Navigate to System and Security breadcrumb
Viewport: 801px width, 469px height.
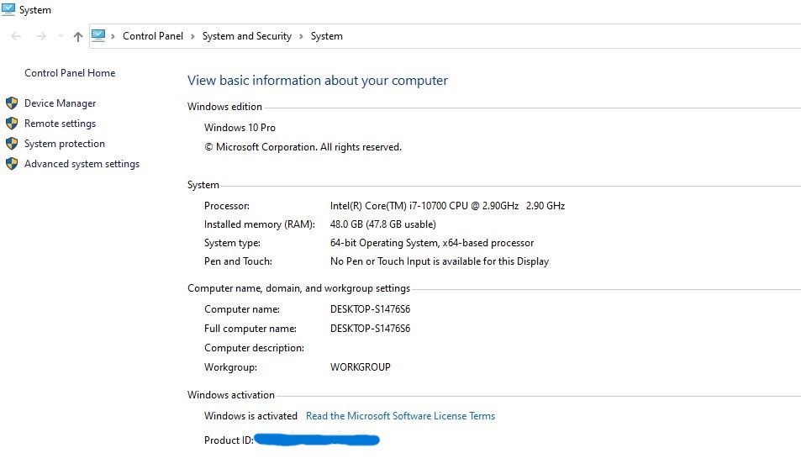247,36
